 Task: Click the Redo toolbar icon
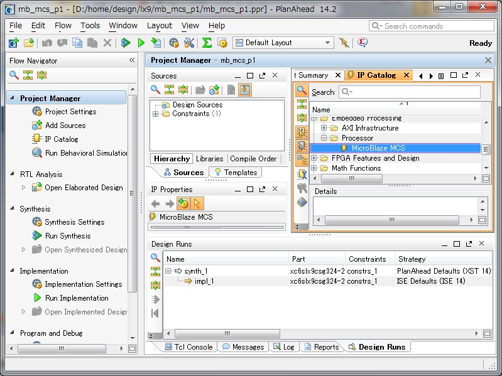[x=62, y=43]
